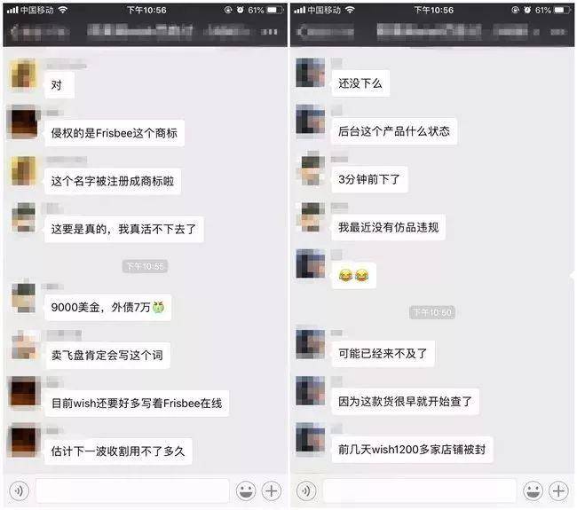The width and height of the screenshot is (577, 510).
Task: Open the plus attachments menu in left chat
Action: coord(272,490)
